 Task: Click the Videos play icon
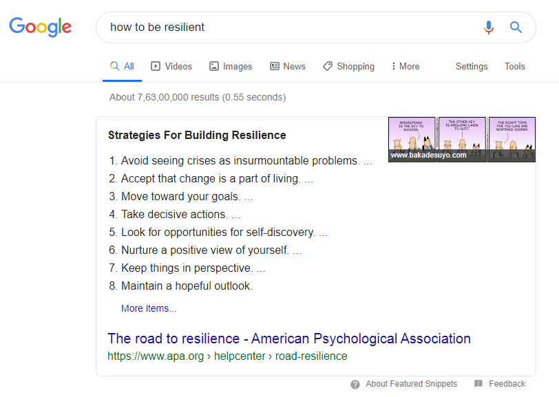[156, 66]
